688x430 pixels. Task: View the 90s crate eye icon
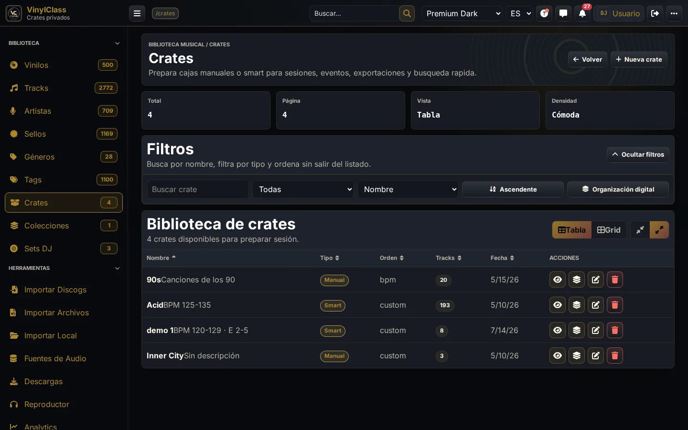(558, 279)
